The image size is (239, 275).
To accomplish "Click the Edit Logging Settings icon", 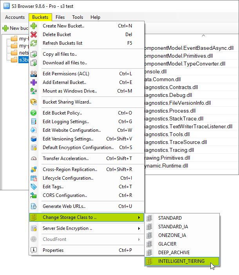I will pos(34,122).
